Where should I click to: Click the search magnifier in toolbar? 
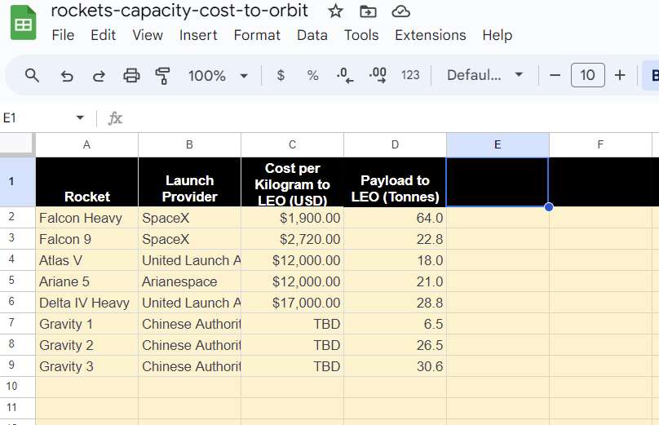[32, 75]
